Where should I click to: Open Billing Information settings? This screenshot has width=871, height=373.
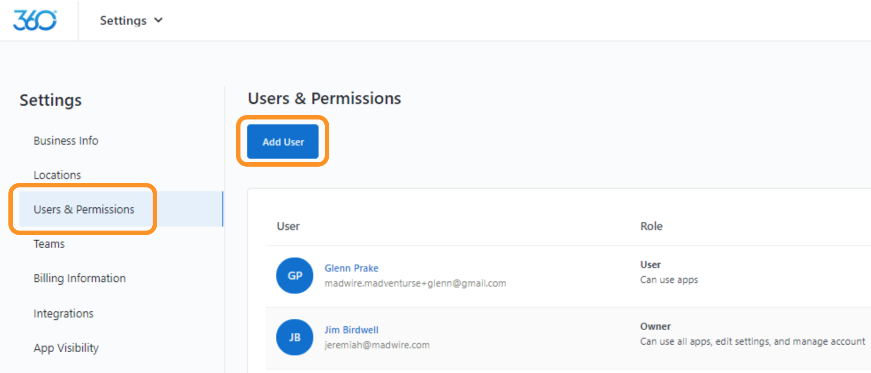pos(79,278)
